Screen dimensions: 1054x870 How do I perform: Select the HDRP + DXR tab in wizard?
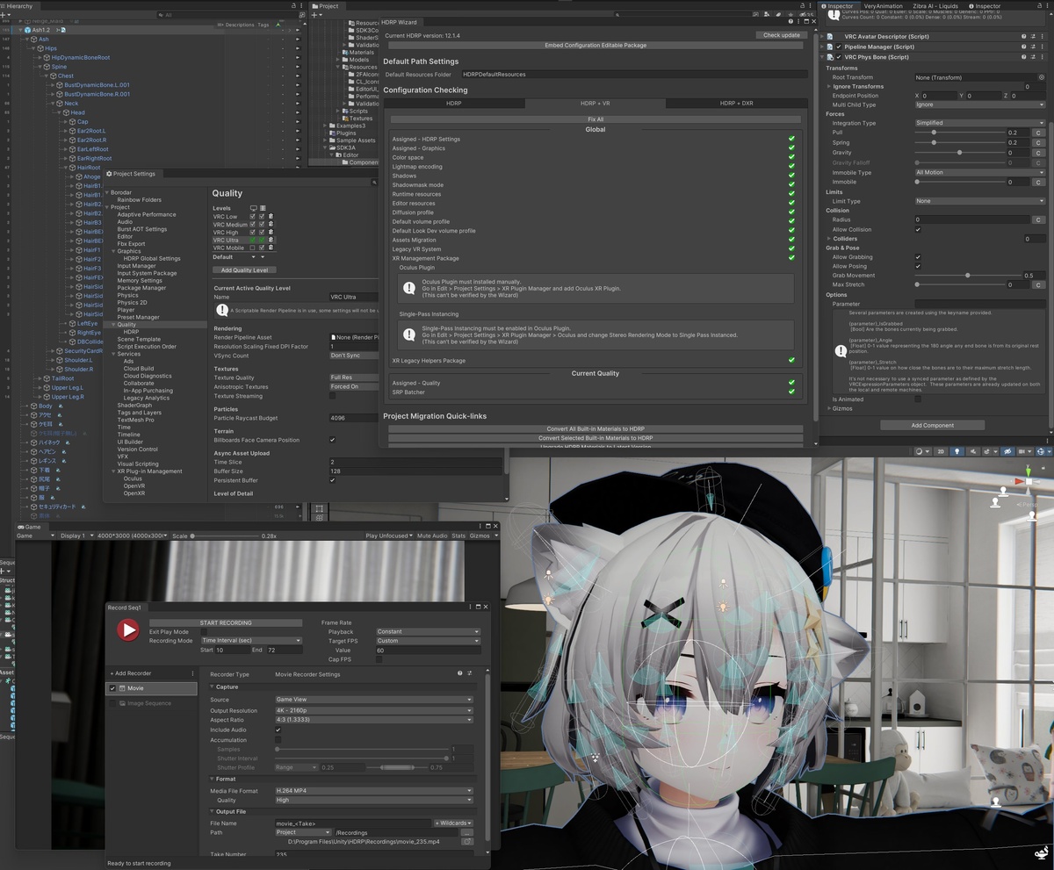pos(736,104)
